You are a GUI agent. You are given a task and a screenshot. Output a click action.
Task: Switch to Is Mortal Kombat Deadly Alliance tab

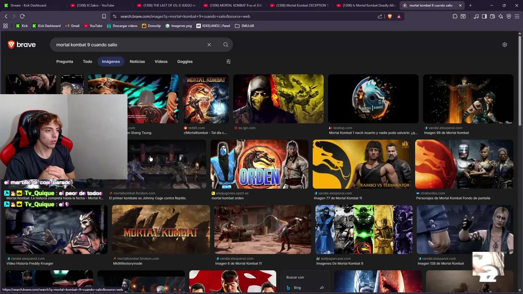pyautogui.click(x=365, y=5)
